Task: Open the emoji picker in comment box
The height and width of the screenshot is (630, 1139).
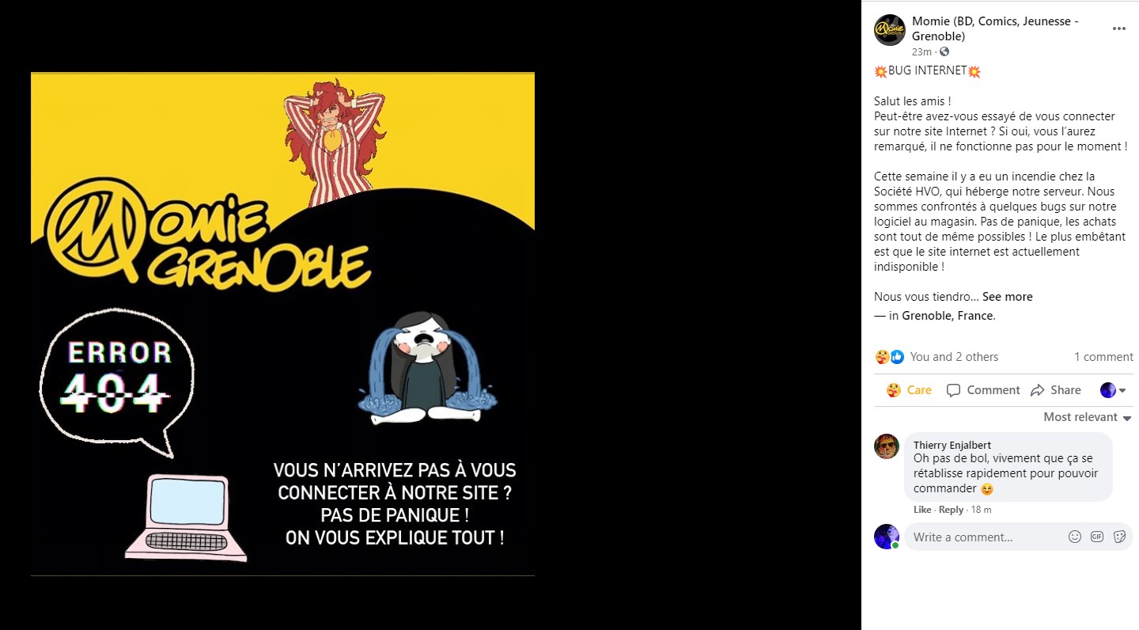Action: tap(1075, 537)
